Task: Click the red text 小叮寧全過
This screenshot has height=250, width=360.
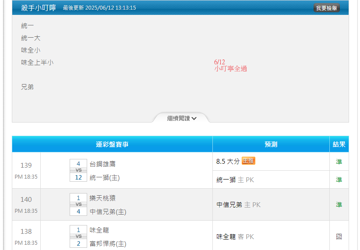Action: (230, 69)
